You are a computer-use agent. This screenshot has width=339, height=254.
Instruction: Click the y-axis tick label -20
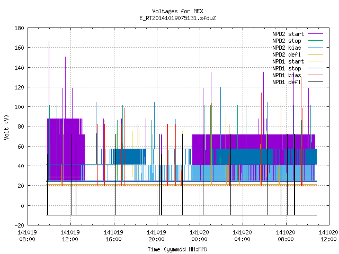click(19, 225)
